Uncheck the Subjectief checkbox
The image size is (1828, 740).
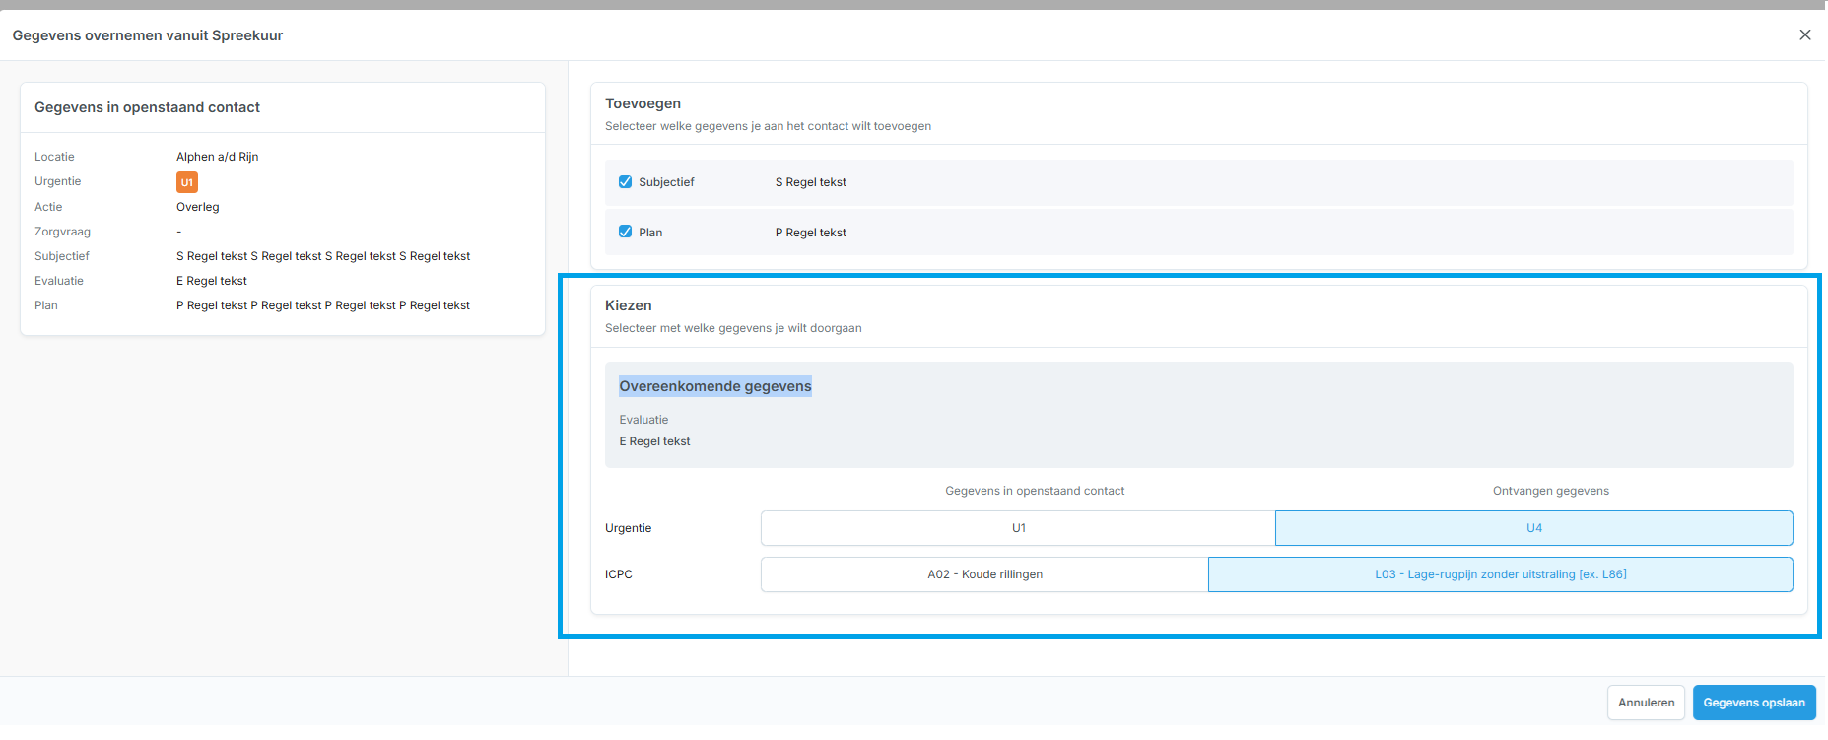click(625, 181)
